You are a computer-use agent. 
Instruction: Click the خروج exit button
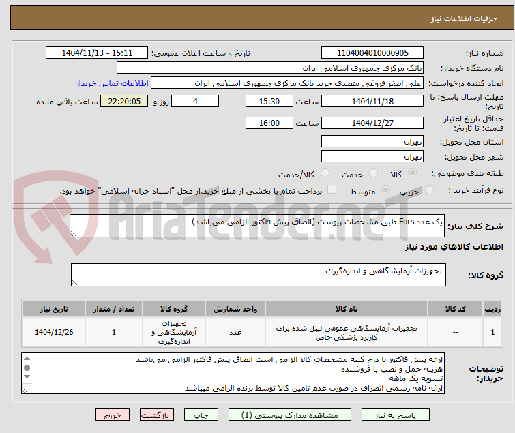click(x=113, y=415)
